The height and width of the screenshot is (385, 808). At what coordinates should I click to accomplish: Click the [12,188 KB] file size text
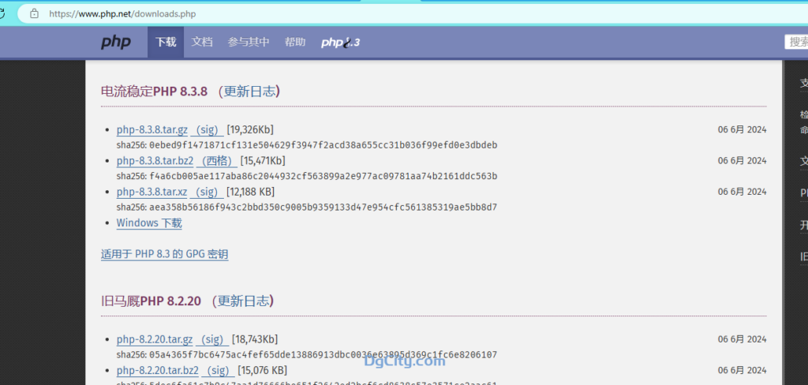(x=250, y=192)
